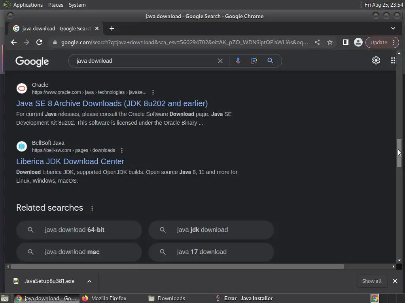Screen dimensions: 405x303
Task: Open Liberica JDK Download Center link
Action: [70, 161]
